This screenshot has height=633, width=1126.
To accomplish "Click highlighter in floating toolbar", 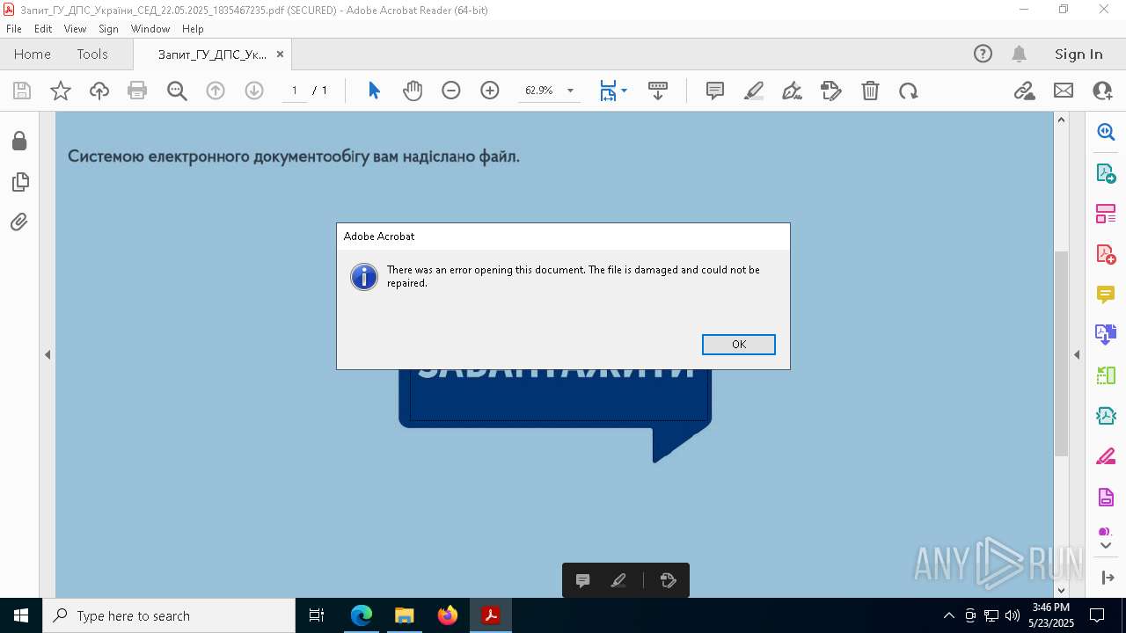I will coord(618,580).
